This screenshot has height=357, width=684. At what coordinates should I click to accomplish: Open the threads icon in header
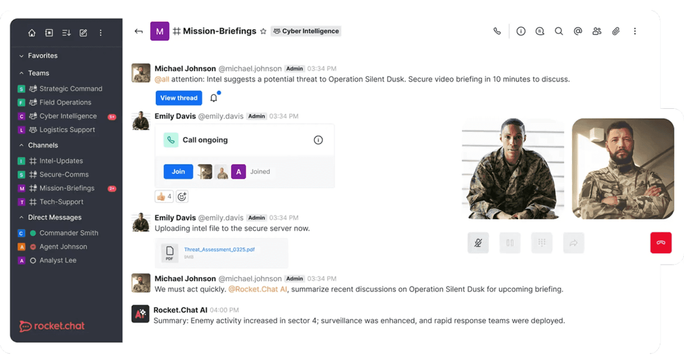(540, 31)
